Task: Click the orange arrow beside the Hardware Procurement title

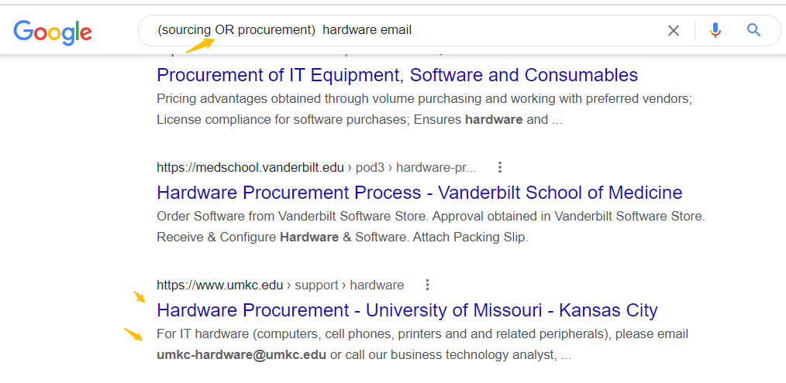Action: point(139,296)
